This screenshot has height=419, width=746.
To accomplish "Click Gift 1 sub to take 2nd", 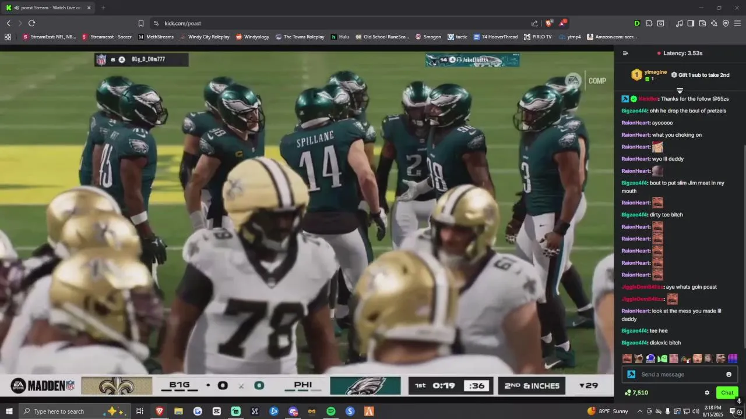I will coord(700,75).
